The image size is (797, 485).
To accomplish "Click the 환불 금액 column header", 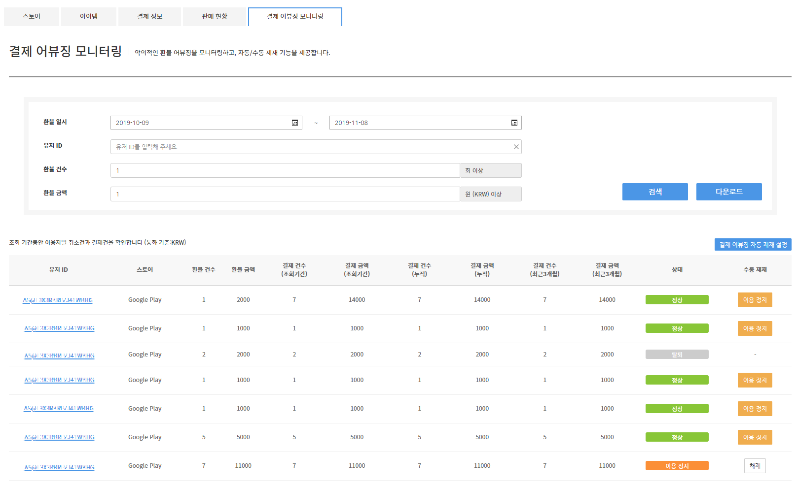I will tap(243, 270).
